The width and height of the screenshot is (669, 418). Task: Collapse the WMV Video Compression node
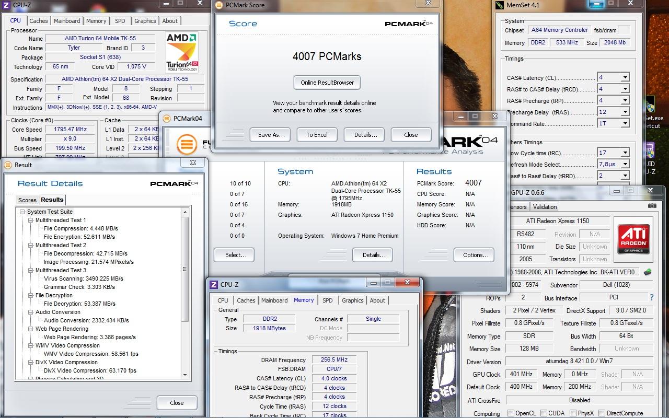[31, 345]
